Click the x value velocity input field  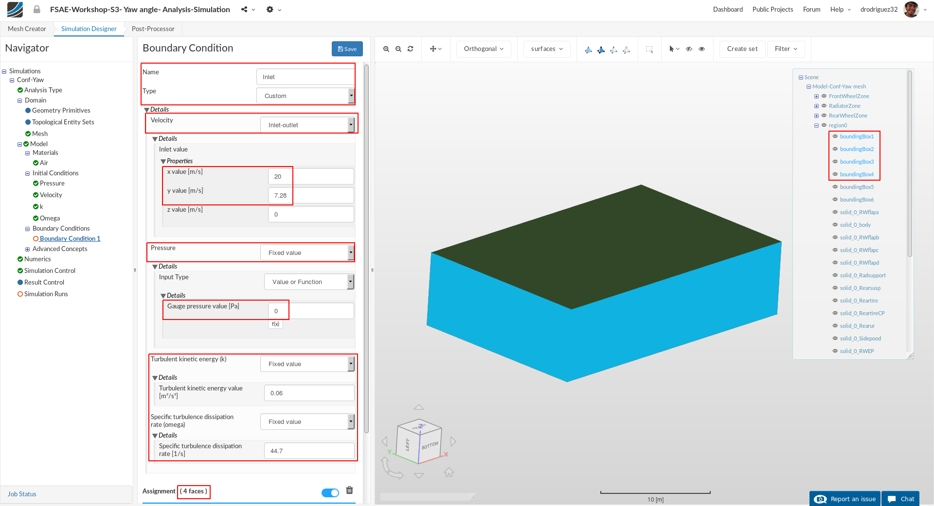310,177
